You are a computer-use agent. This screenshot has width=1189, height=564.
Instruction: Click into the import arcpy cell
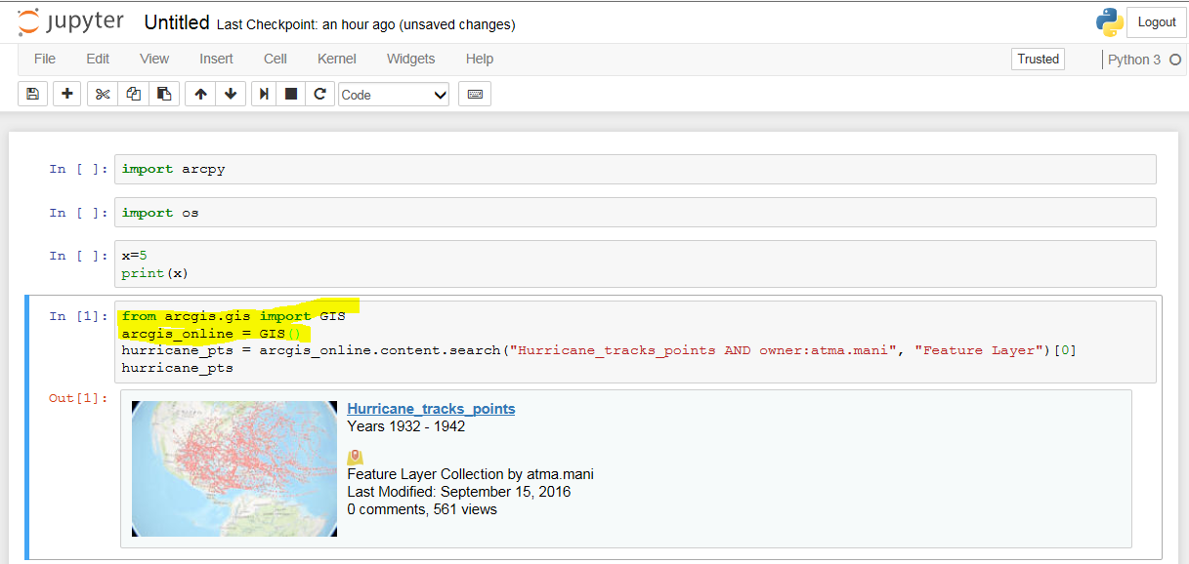pyautogui.click(x=635, y=169)
